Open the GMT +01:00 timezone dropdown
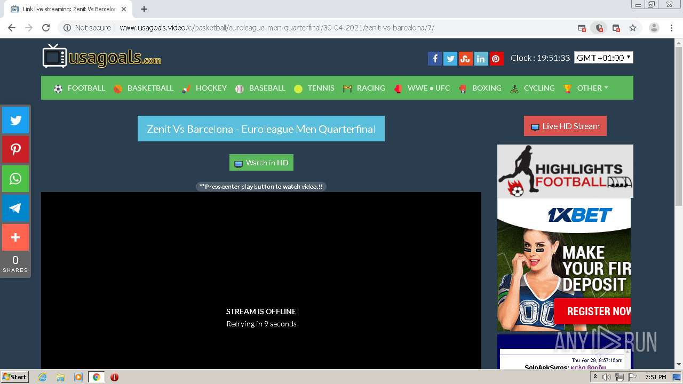683x384 pixels. pyautogui.click(x=603, y=58)
